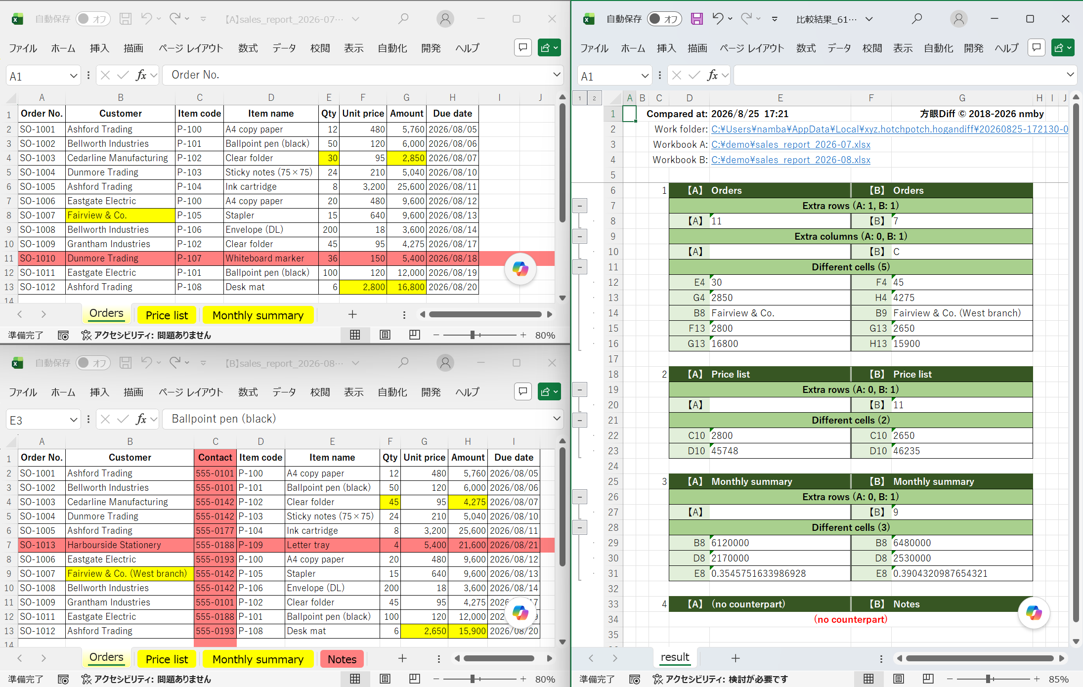Screen dimensions: 1083x687
Task: Open the Workbook A sales_report_2026-07.xlsx link
Action: pos(790,144)
